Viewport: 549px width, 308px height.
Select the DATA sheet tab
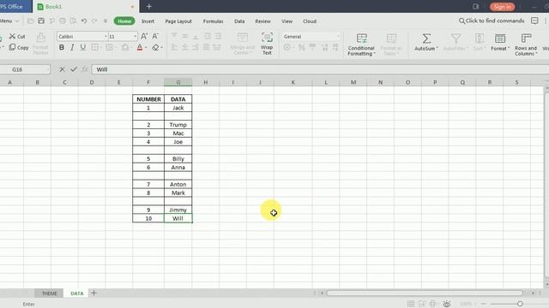pos(77,293)
